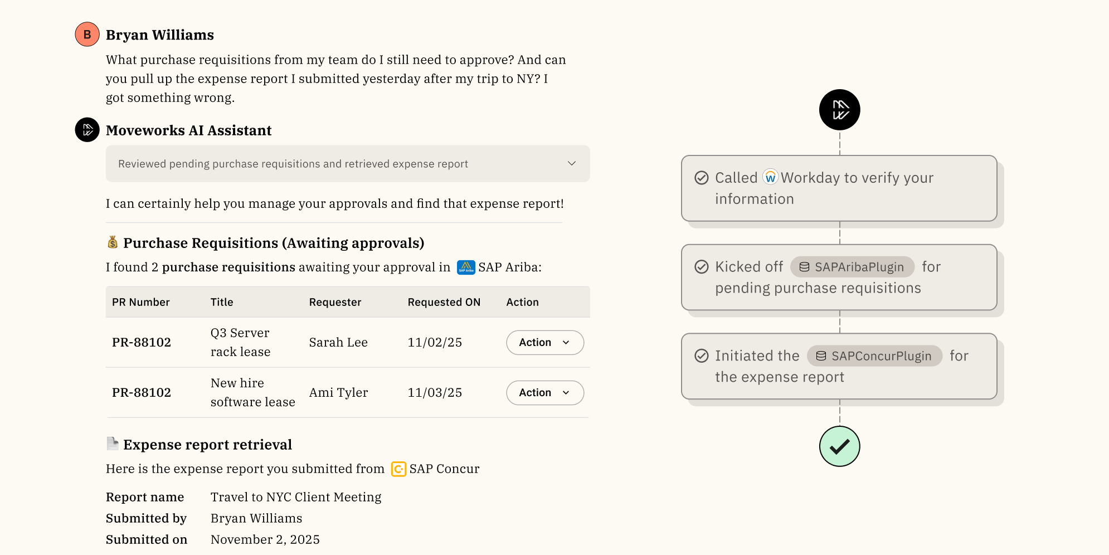Screen dimensions: 1109x555
Task: Click the SAPConcurPlugin chip
Action: tap(874, 356)
